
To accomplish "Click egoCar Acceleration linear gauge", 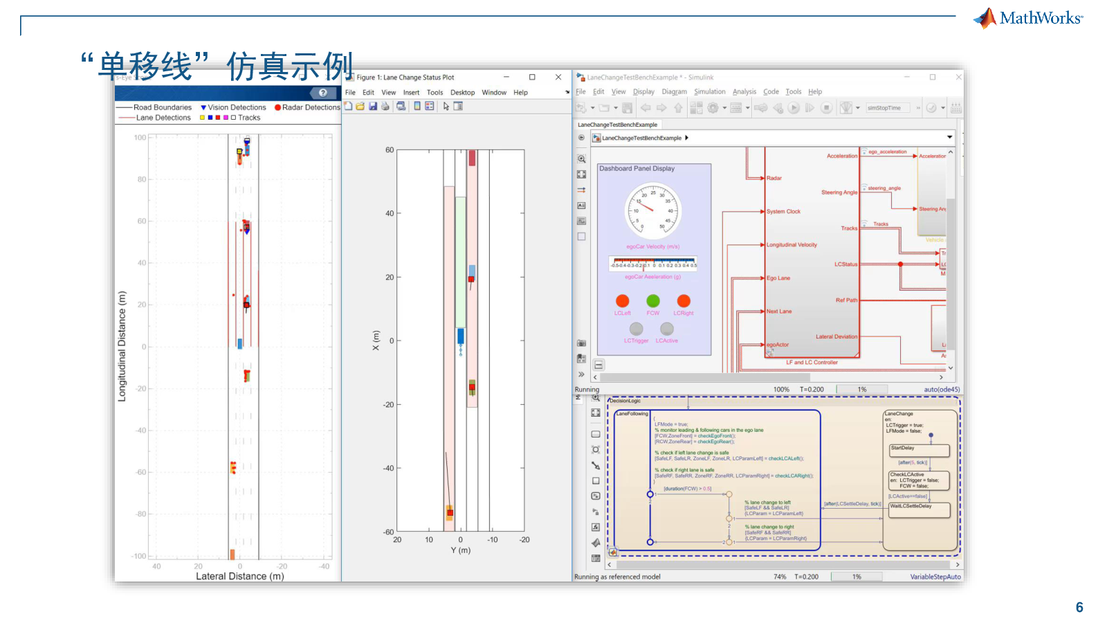I will (653, 263).
